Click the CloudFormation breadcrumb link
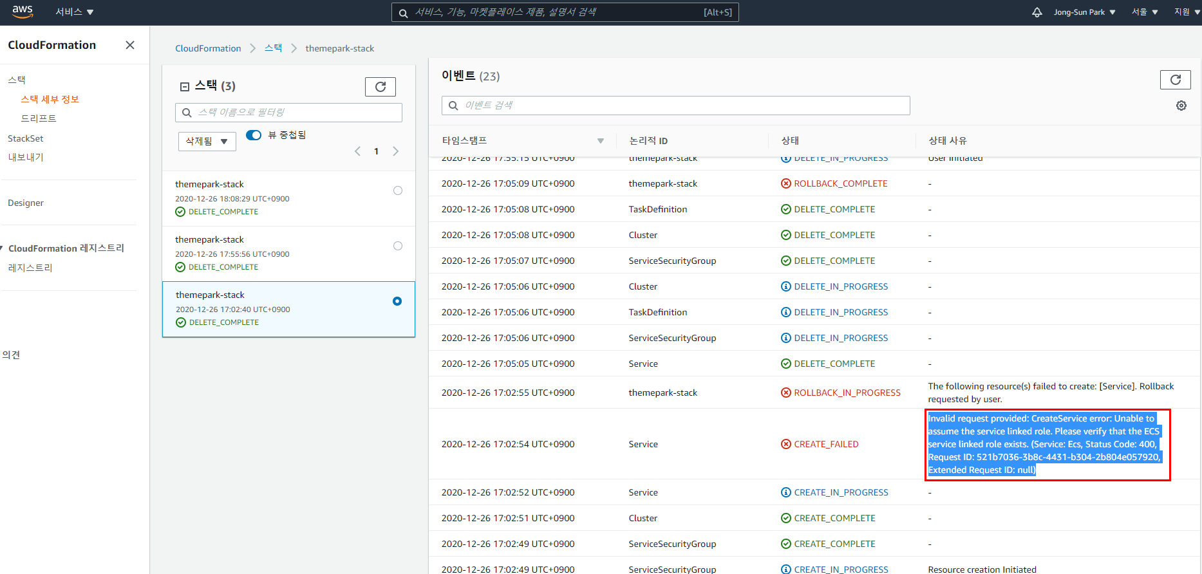1202x574 pixels. pyautogui.click(x=208, y=48)
